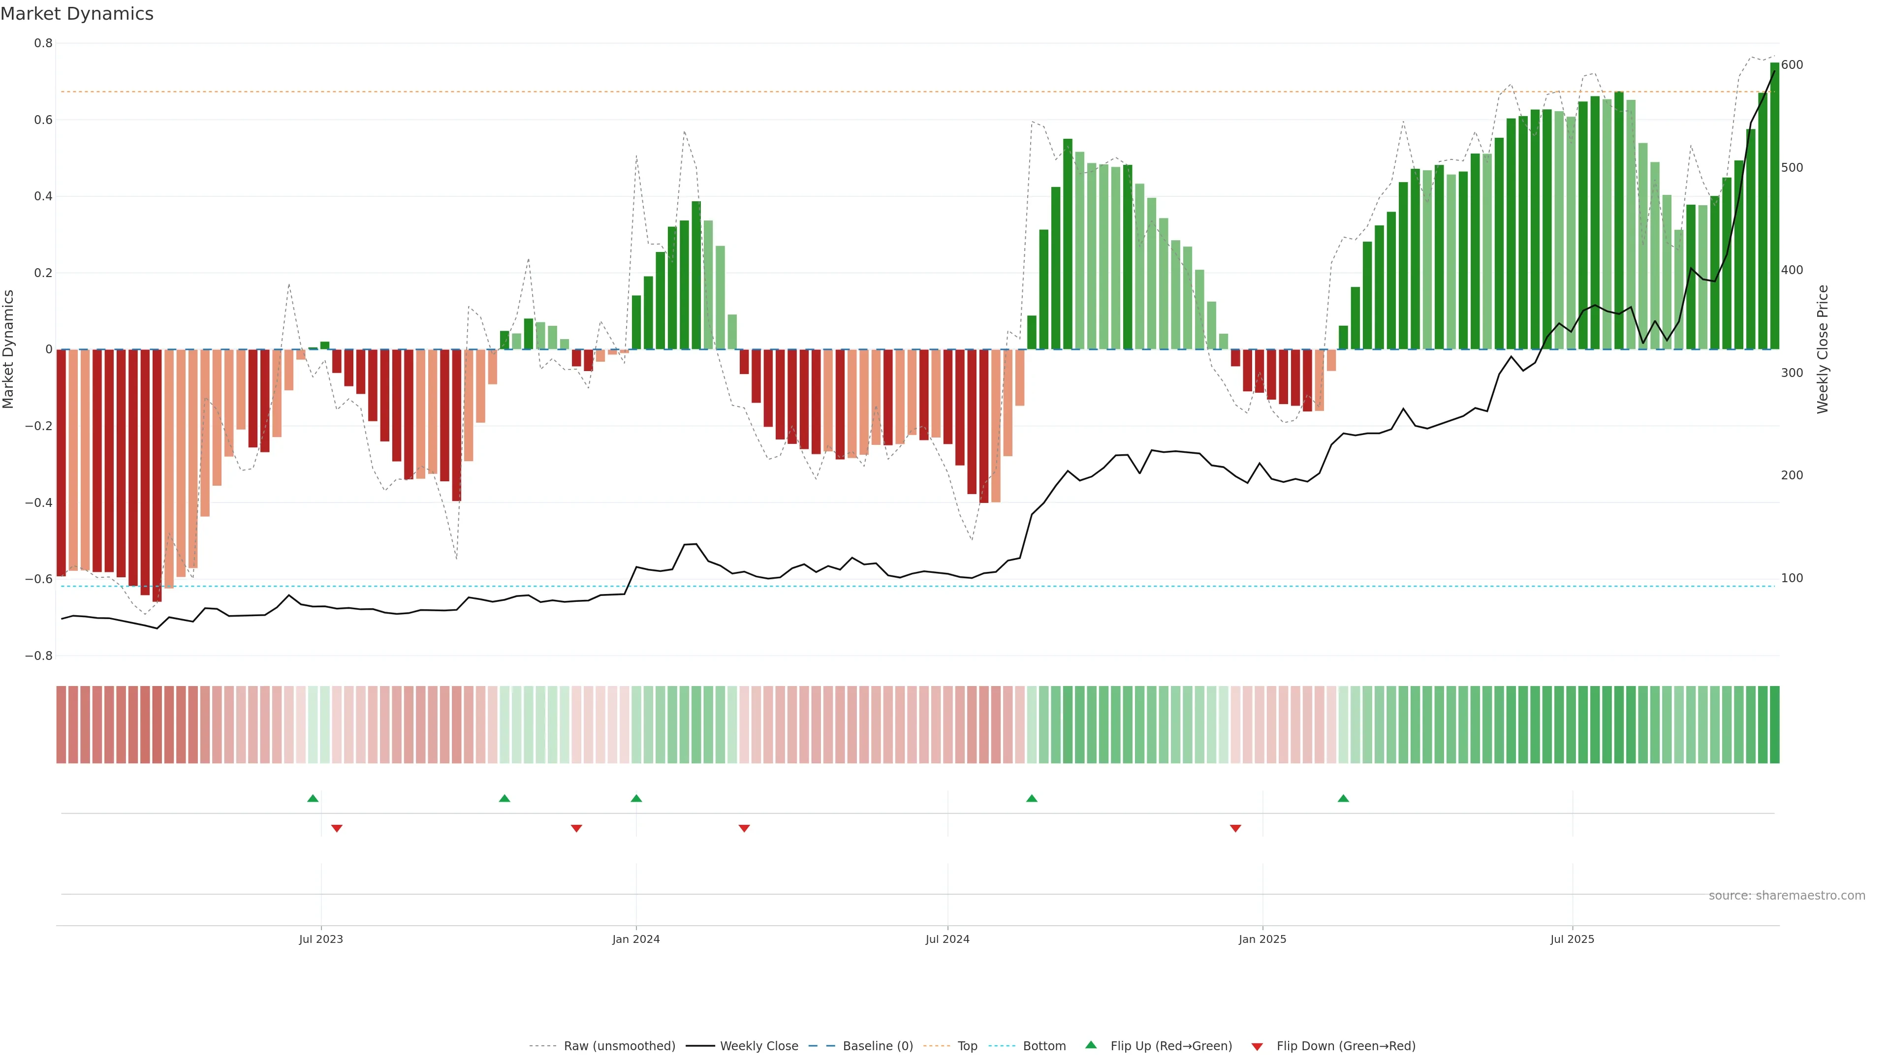Click the green flip-up triangle near Jan 2024
The width and height of the screenshot is (1890, 1063).
coord(636,798)
